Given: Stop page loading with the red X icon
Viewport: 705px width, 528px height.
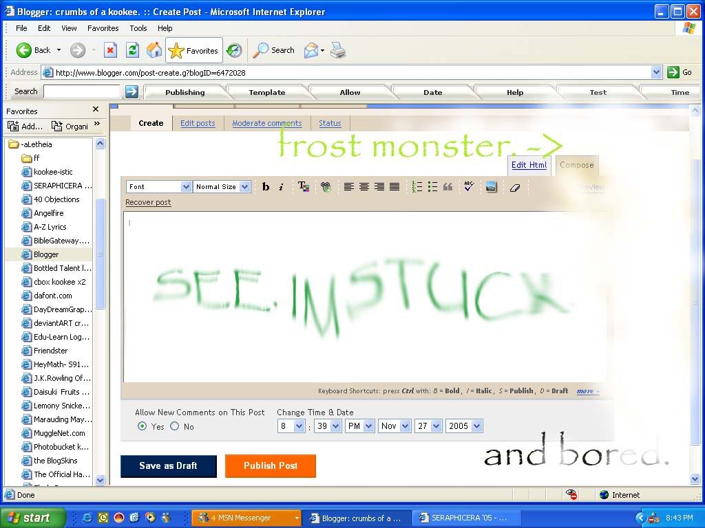Looking at the screenshot, I should (x=110, y=50).
